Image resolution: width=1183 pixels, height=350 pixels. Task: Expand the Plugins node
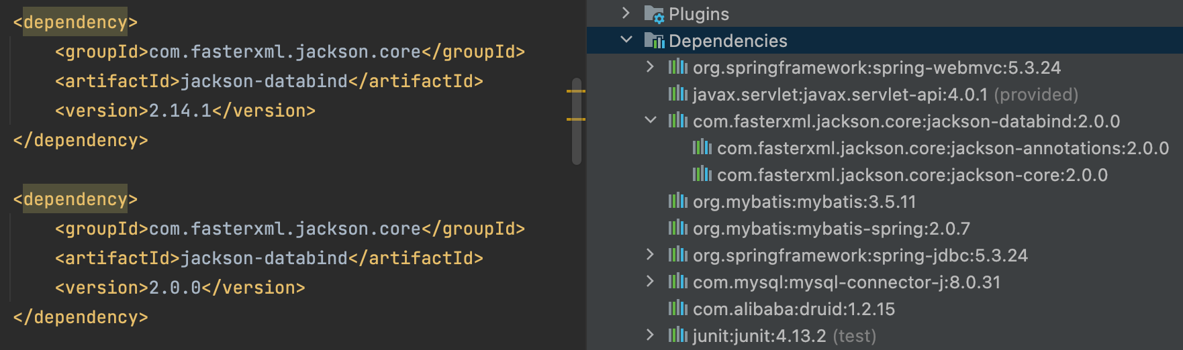point(626,13)
